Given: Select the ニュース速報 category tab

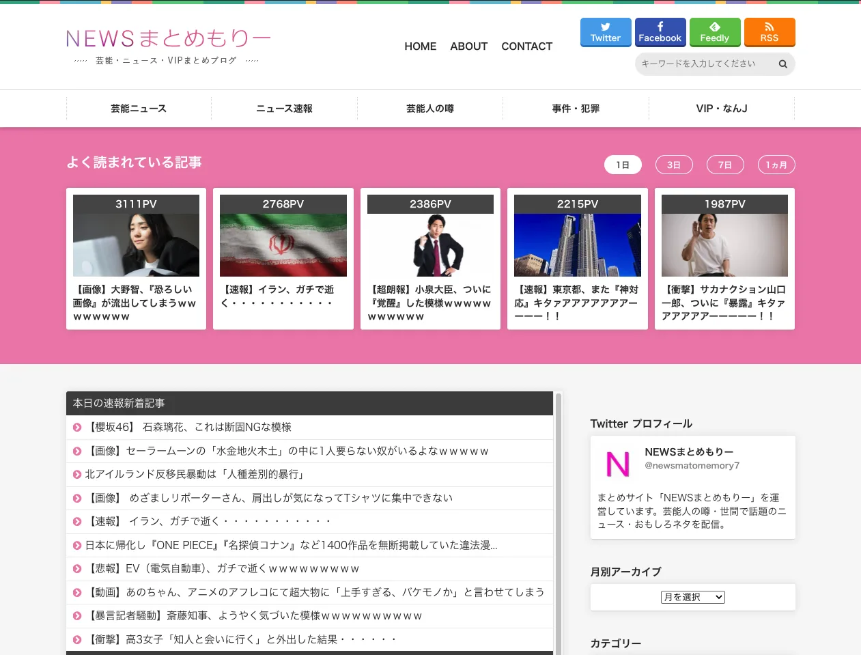Looking at the screenshot, I should tap(284, 109).
